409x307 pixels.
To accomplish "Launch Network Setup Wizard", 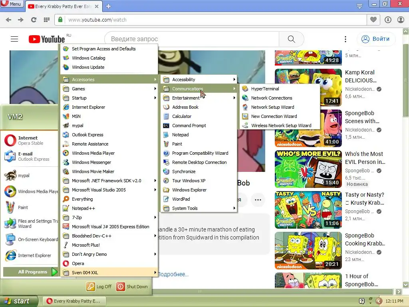I will 280,107.
